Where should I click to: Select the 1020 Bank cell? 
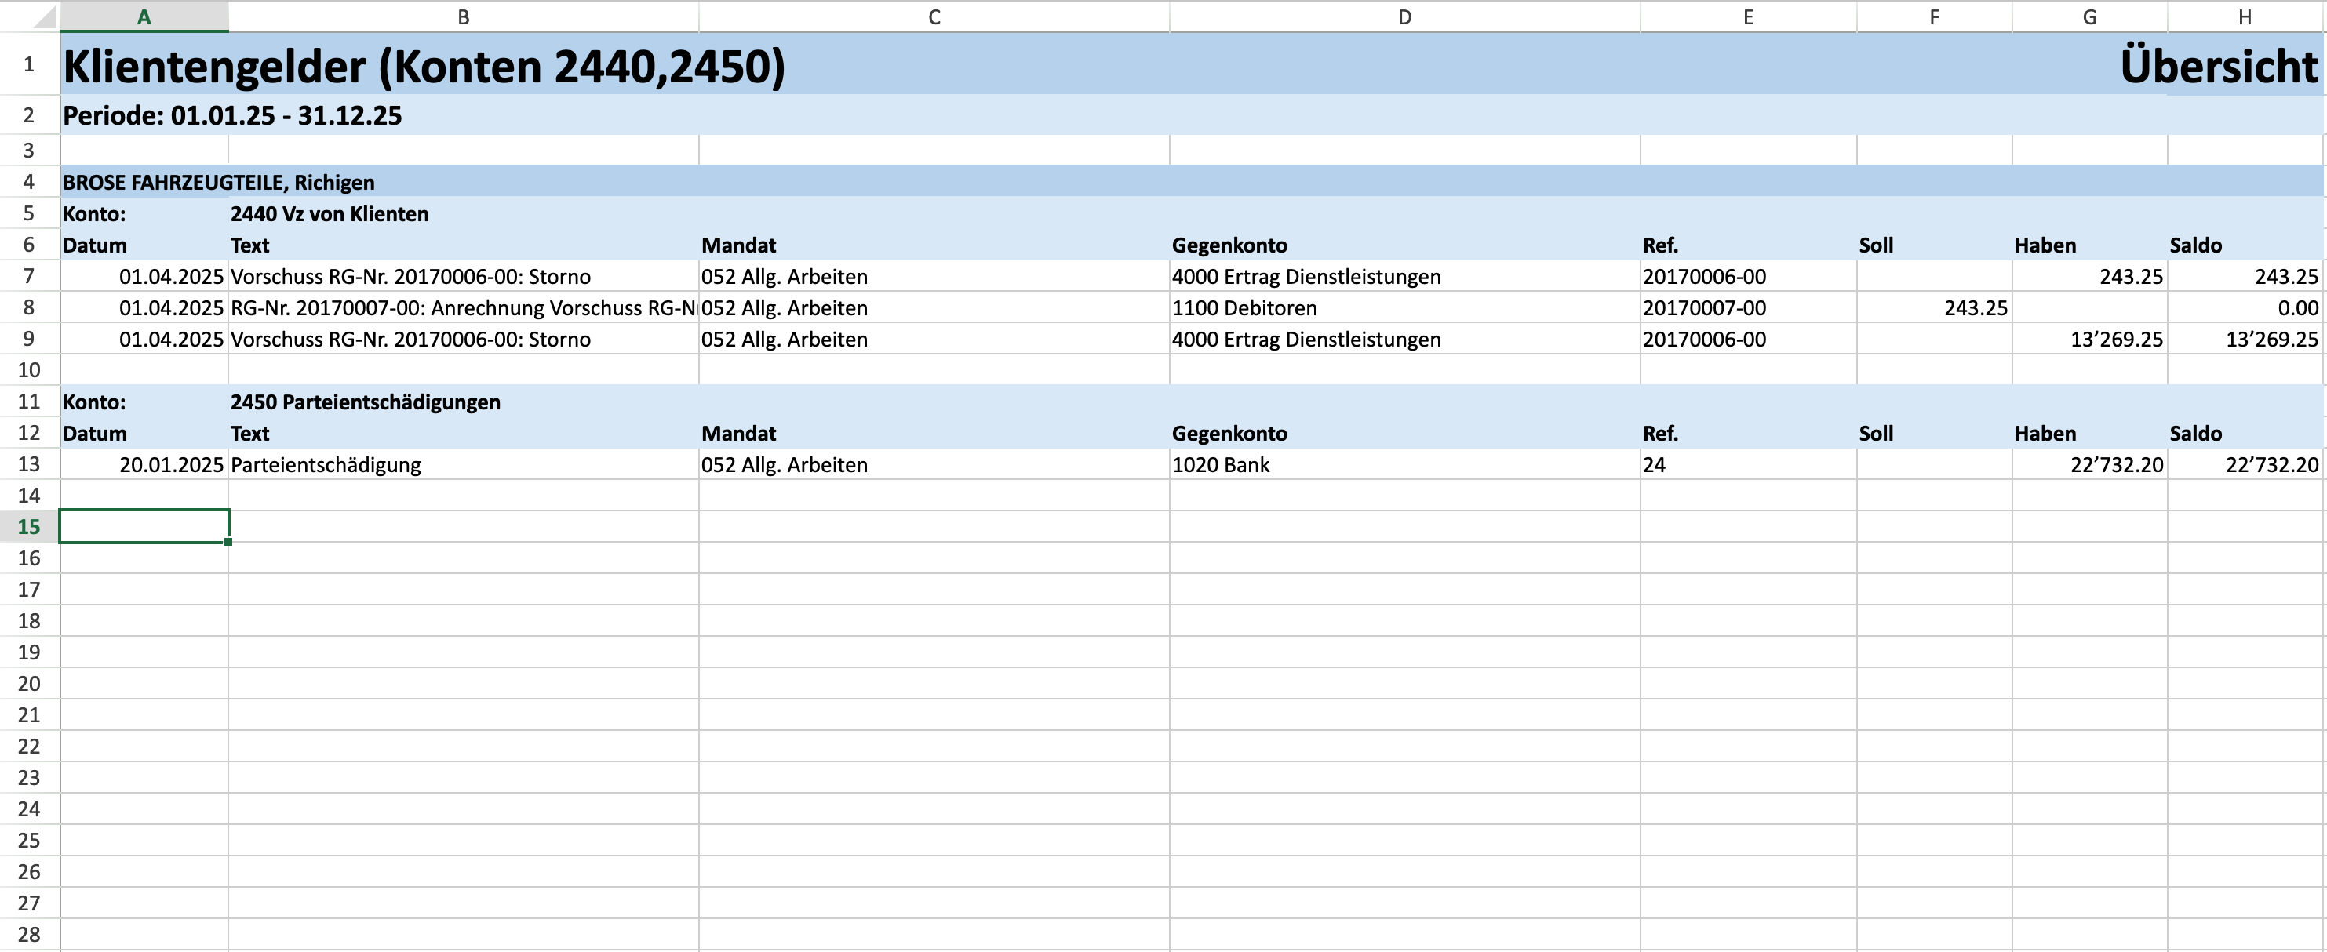click(x=1221, y=465)
